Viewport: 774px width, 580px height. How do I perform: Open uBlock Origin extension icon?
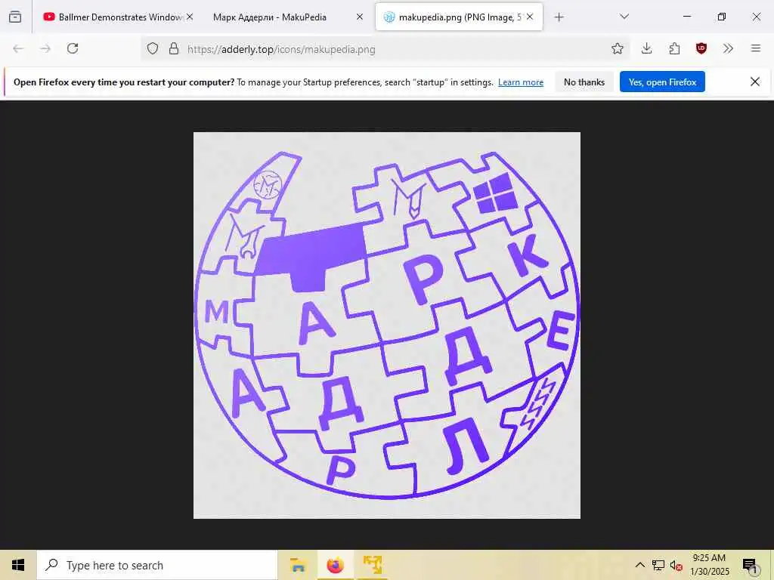tap(701, 48)
